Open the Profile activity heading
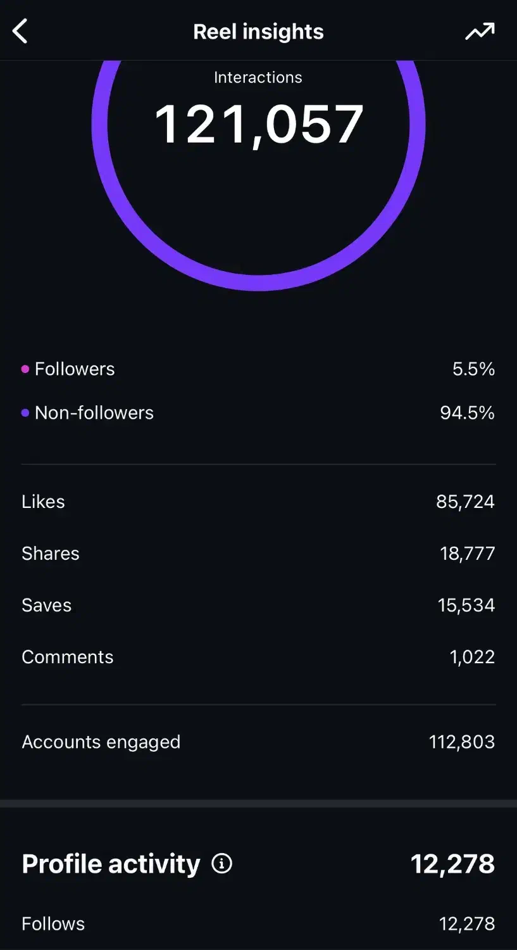Screen dimensions: 517x950 pos(111,864)
